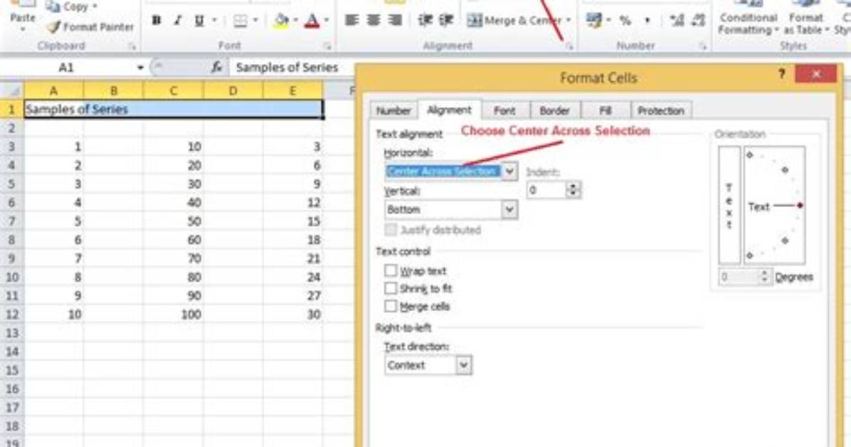The image size is (851, 447).
Task: Switch to Alignment tab
Action: tap(450, 110)
